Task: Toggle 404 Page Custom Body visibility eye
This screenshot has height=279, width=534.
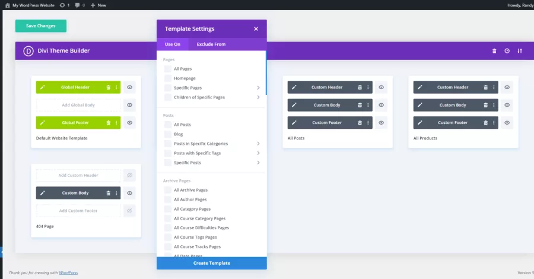Action: pos(130,193)
